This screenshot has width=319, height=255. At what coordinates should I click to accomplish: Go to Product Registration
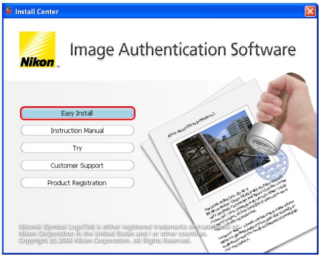[77, 183]
